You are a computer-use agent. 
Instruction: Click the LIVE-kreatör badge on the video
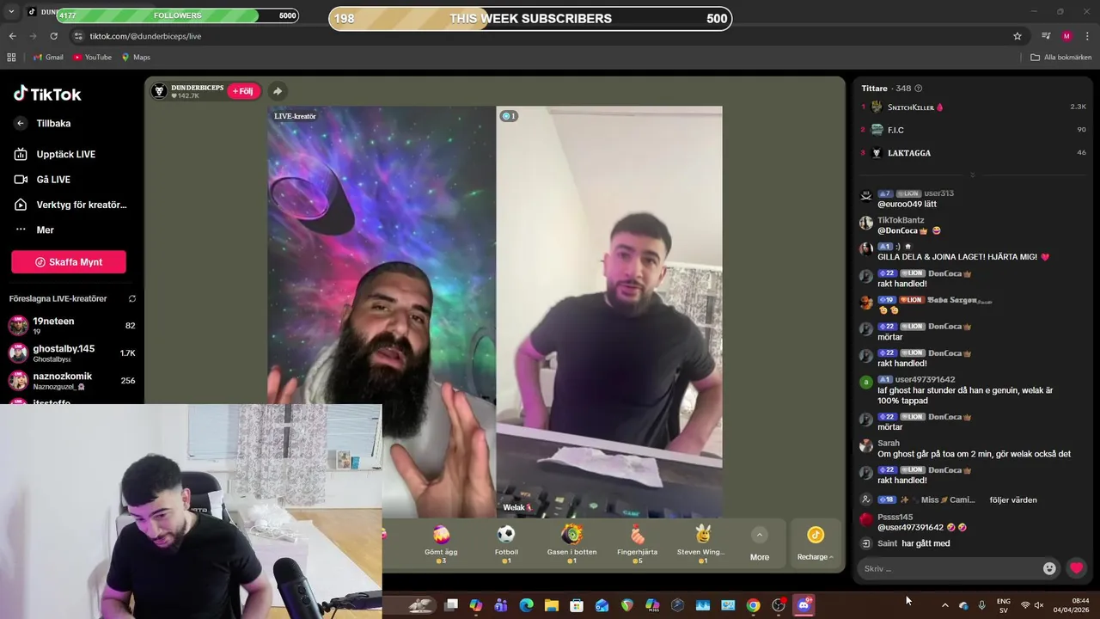coord(295,116)
